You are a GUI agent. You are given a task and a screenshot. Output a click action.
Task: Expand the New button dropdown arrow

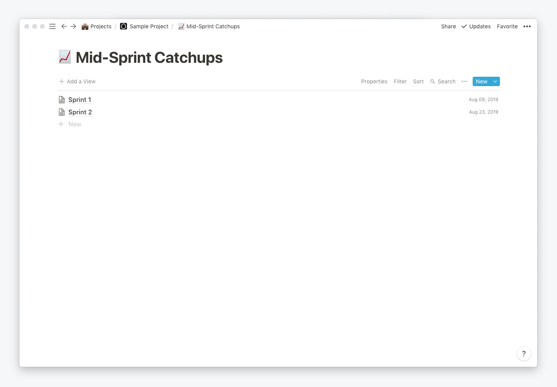[x=495, y=81]
